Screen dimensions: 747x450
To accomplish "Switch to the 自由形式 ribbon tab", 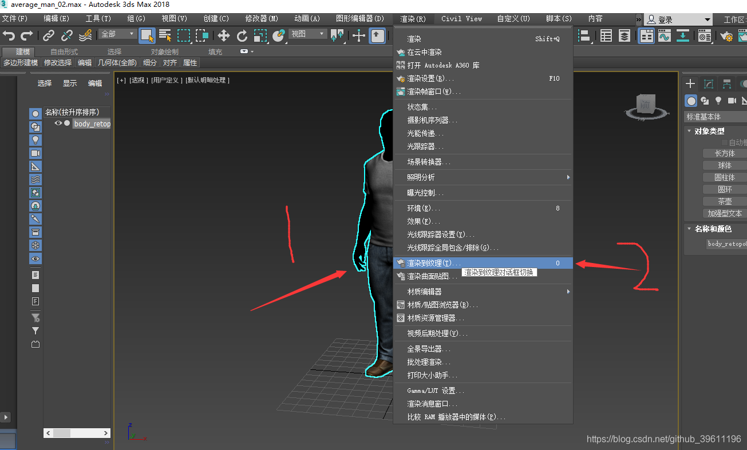I will 64,52.
